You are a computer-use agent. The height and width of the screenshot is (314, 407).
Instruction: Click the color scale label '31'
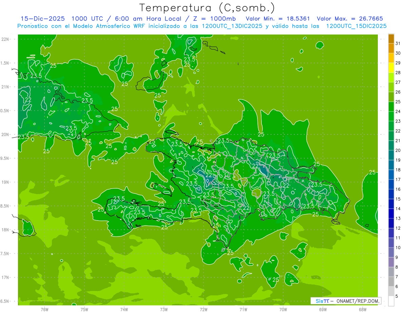398,43
